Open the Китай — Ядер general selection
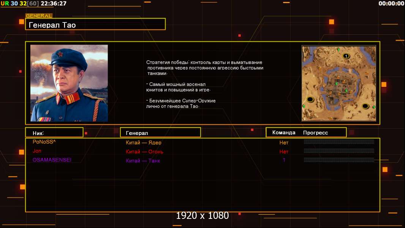Screen dimensions: 405x228 (x=144, y=143)
